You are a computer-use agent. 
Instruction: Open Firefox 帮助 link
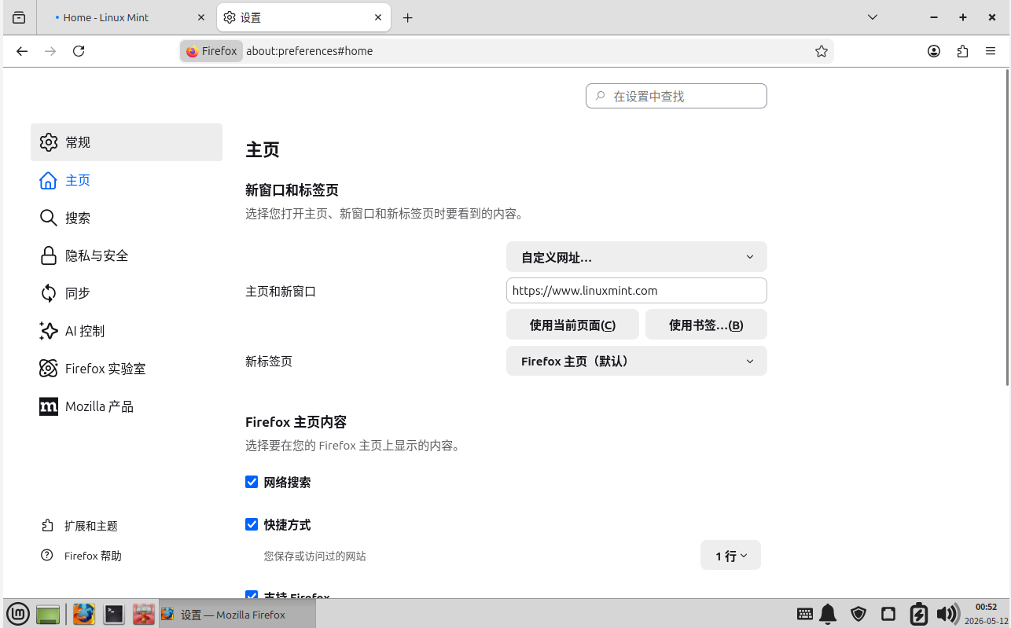point(82,556)
